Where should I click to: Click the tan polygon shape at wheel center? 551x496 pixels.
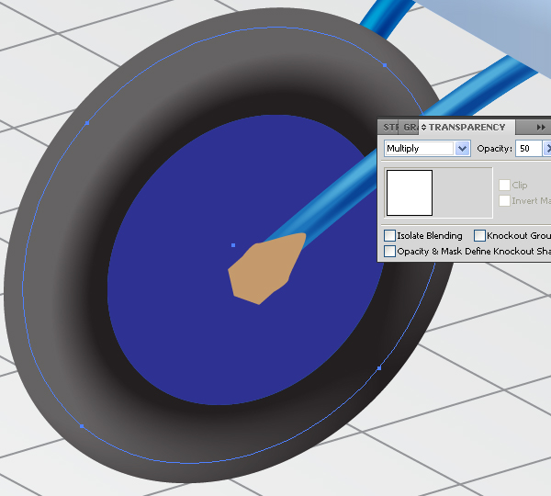(x=266, y=269)
